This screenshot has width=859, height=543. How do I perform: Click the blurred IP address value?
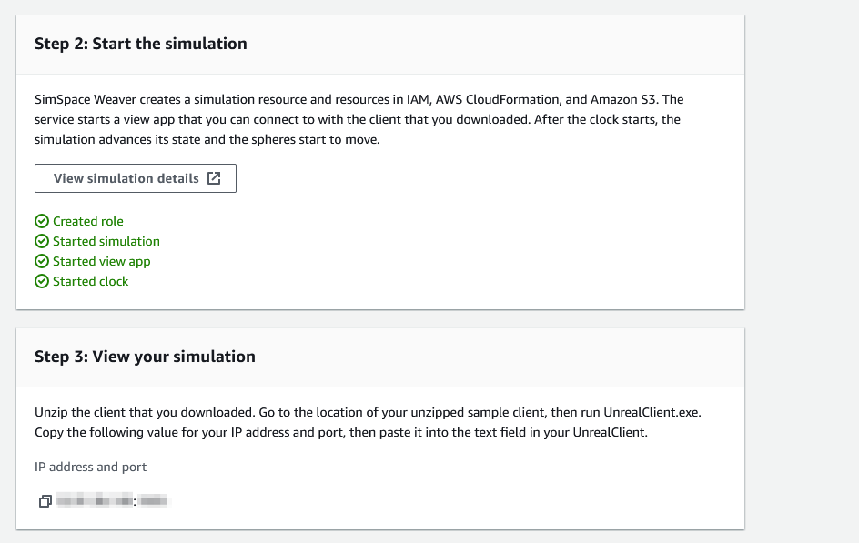pyautogui.click(x=94, y=500)
